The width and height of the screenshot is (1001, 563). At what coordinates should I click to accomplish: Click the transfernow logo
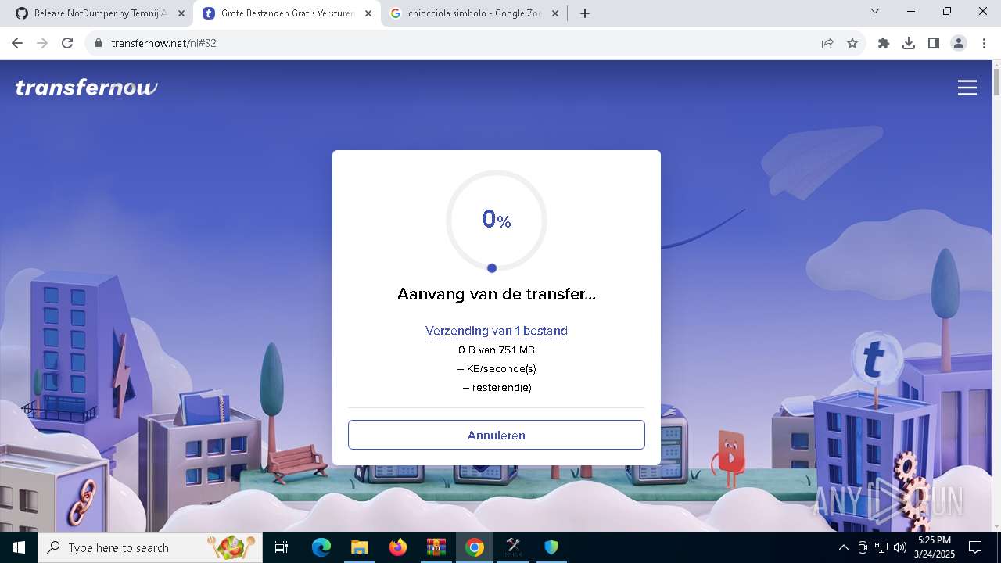86,88
